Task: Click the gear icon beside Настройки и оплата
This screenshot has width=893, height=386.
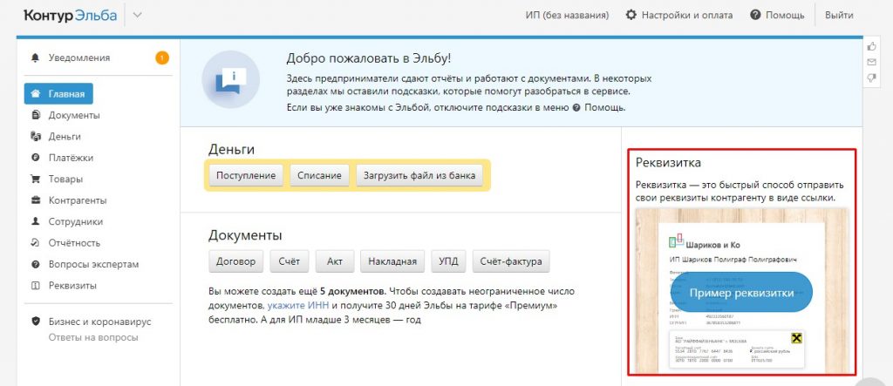Action: point(631,15)
